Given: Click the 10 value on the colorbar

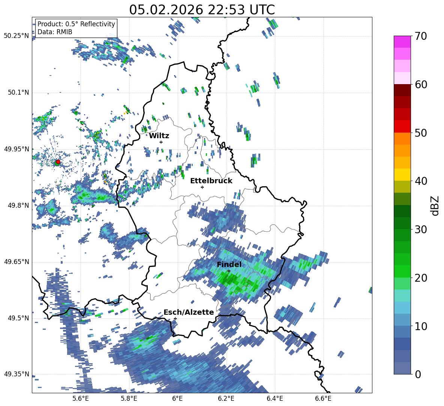Looking at the screenshot, I should click(x=421, y=326).
